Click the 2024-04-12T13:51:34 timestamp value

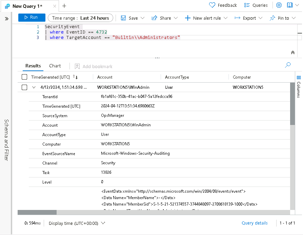[x=128, y=106]
